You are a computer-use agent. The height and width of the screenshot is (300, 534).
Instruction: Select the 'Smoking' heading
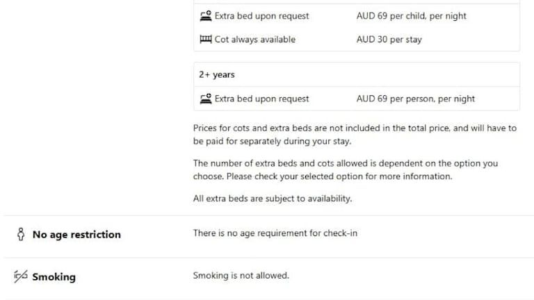click(54, 277)
